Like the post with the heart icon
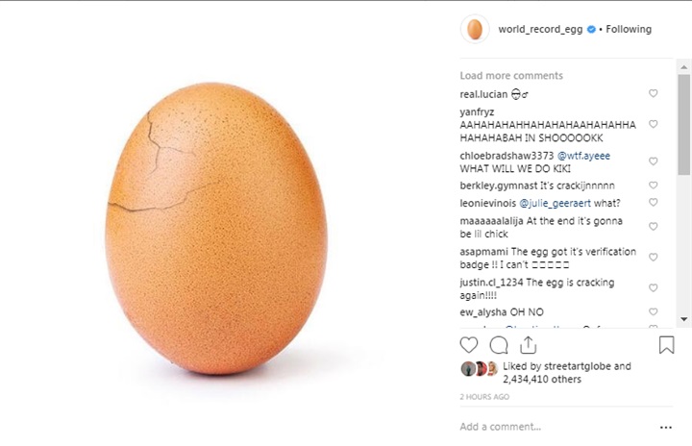The image size is (692, 446). [x=469, y=344]
